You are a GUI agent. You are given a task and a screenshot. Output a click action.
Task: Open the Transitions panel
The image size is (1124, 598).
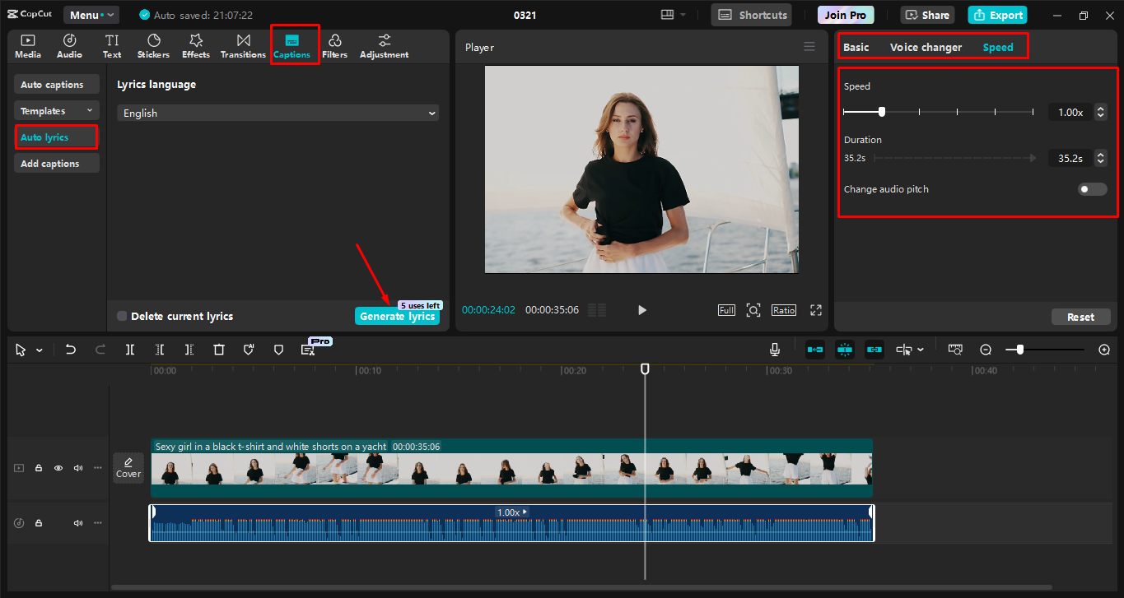click(242, 45)
